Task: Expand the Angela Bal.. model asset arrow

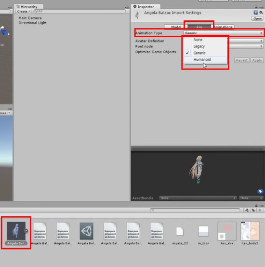Action: coord(26,231)
